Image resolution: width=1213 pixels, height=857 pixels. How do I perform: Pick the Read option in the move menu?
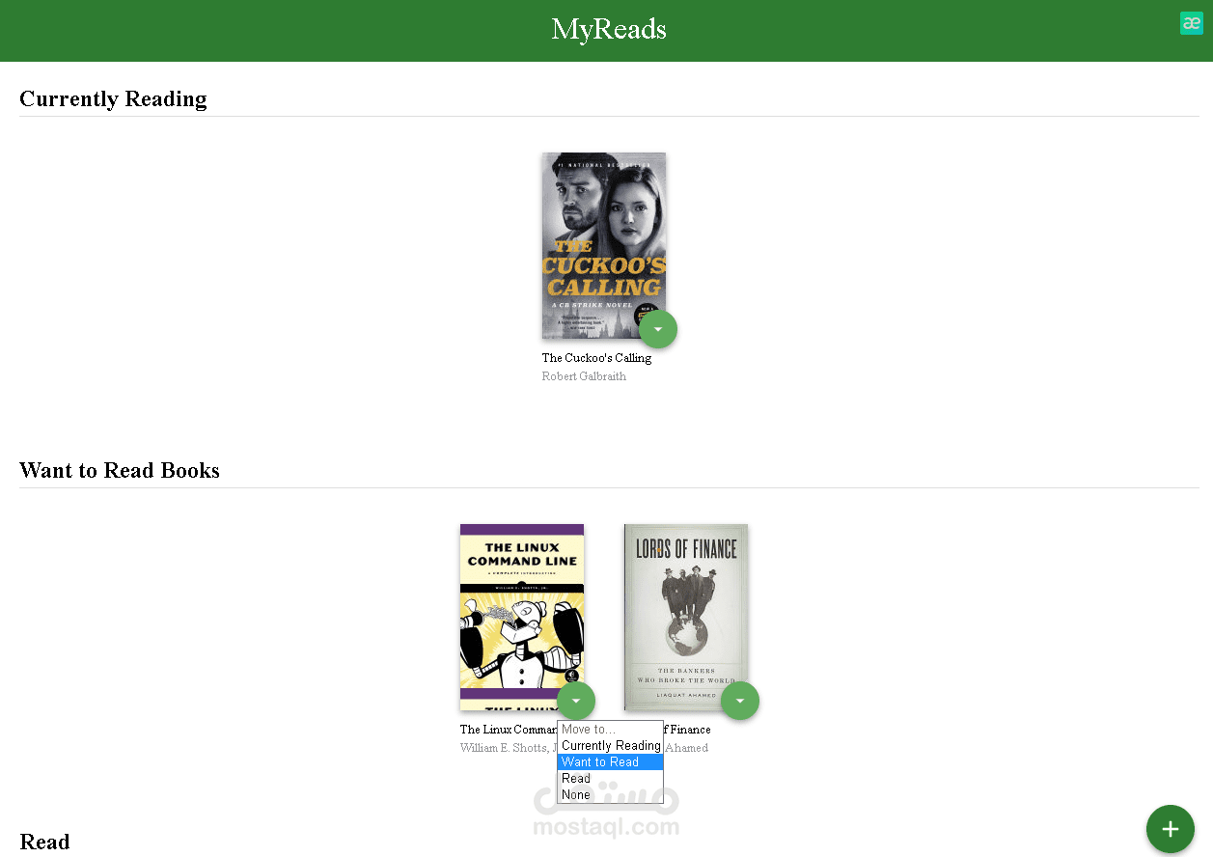tap(611, 779)
